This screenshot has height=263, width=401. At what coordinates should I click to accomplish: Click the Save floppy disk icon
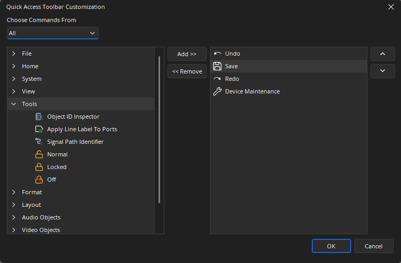point(217,66)
